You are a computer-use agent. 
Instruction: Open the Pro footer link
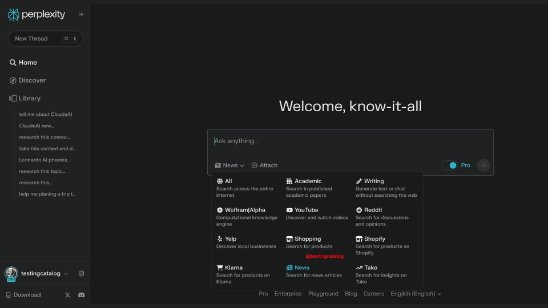pyautogui.click(x=263, y=294)
